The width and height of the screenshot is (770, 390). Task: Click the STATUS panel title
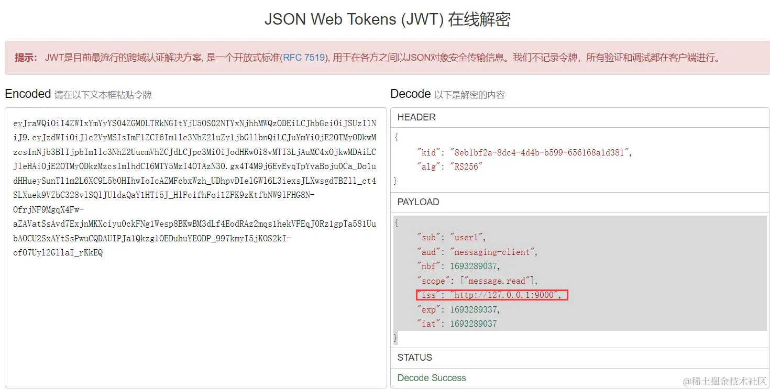click(x=415, y=358)
